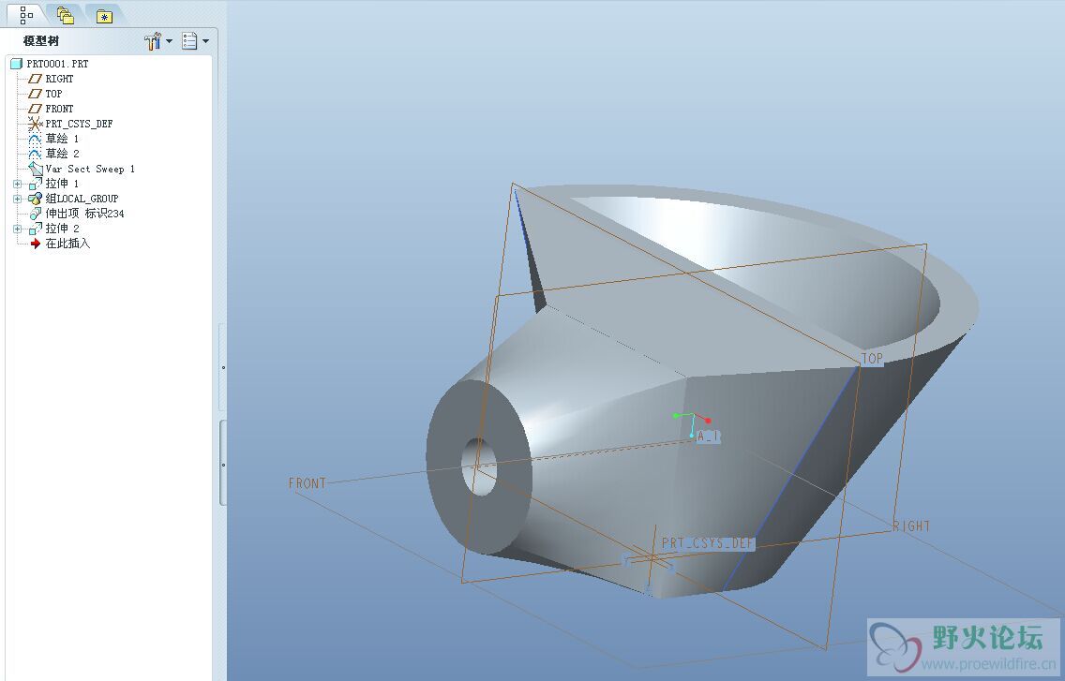Select the 拉伸 2 extrude feature

pyautogui.click(x=62, y=229)
